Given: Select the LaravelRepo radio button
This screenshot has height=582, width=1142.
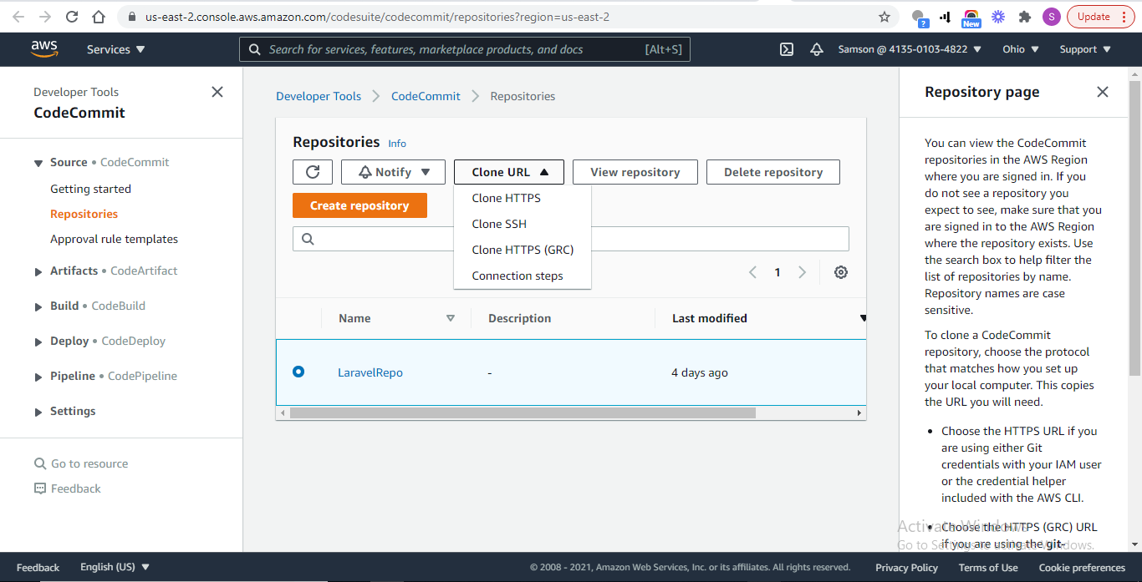Looking at the screenshot, I should pyautogui.click(x=298, y=372).
